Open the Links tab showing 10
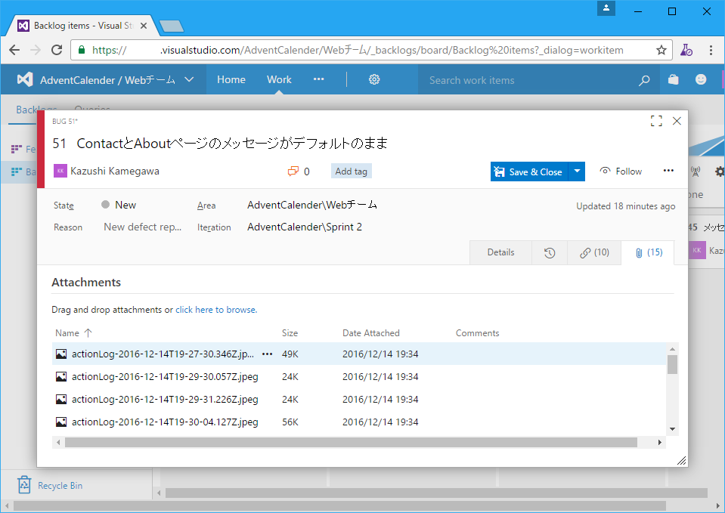The width and height of the screenshot is (725, 513). (x=594, y=252)
